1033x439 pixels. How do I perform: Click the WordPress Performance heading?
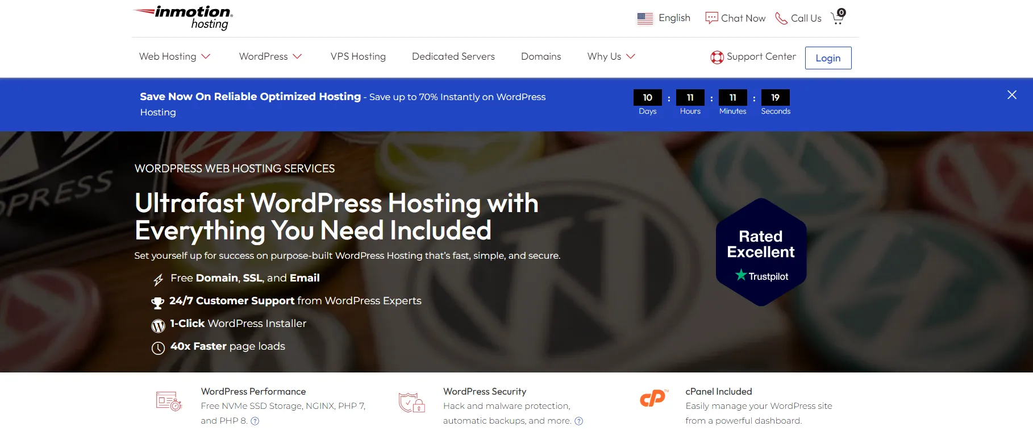click(x=253, y=391)
